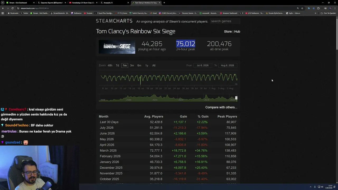The image size is (338, 190).
Task: Click the Rainbow Six Siege game banner image
Action: [x=117, y=47]
